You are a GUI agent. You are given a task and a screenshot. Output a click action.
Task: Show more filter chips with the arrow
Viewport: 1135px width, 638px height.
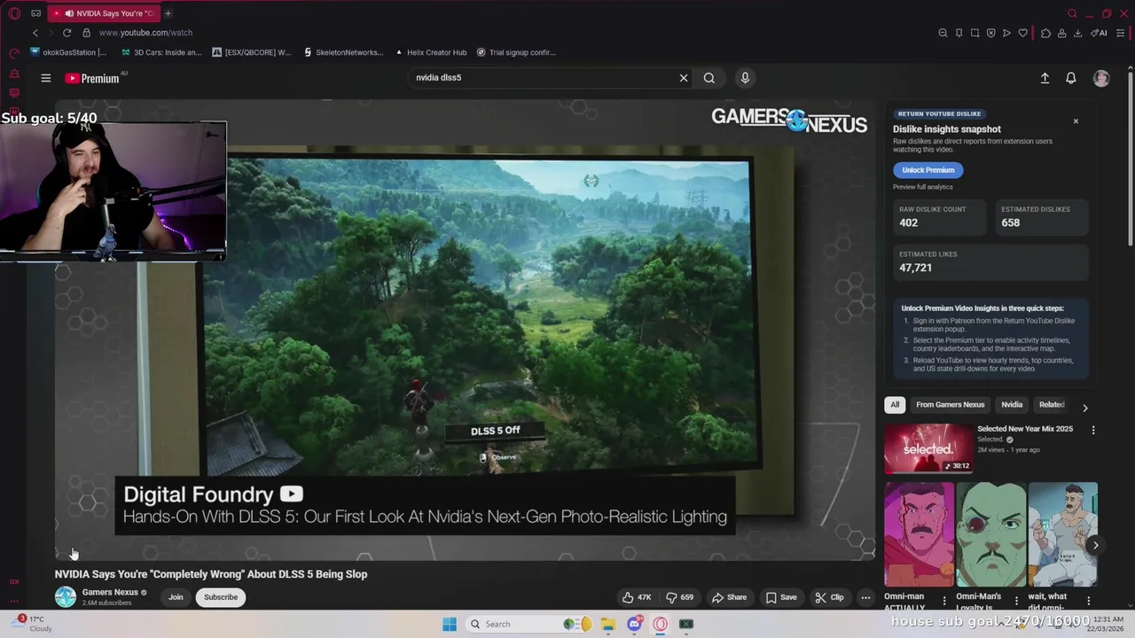pos(1084,408)
